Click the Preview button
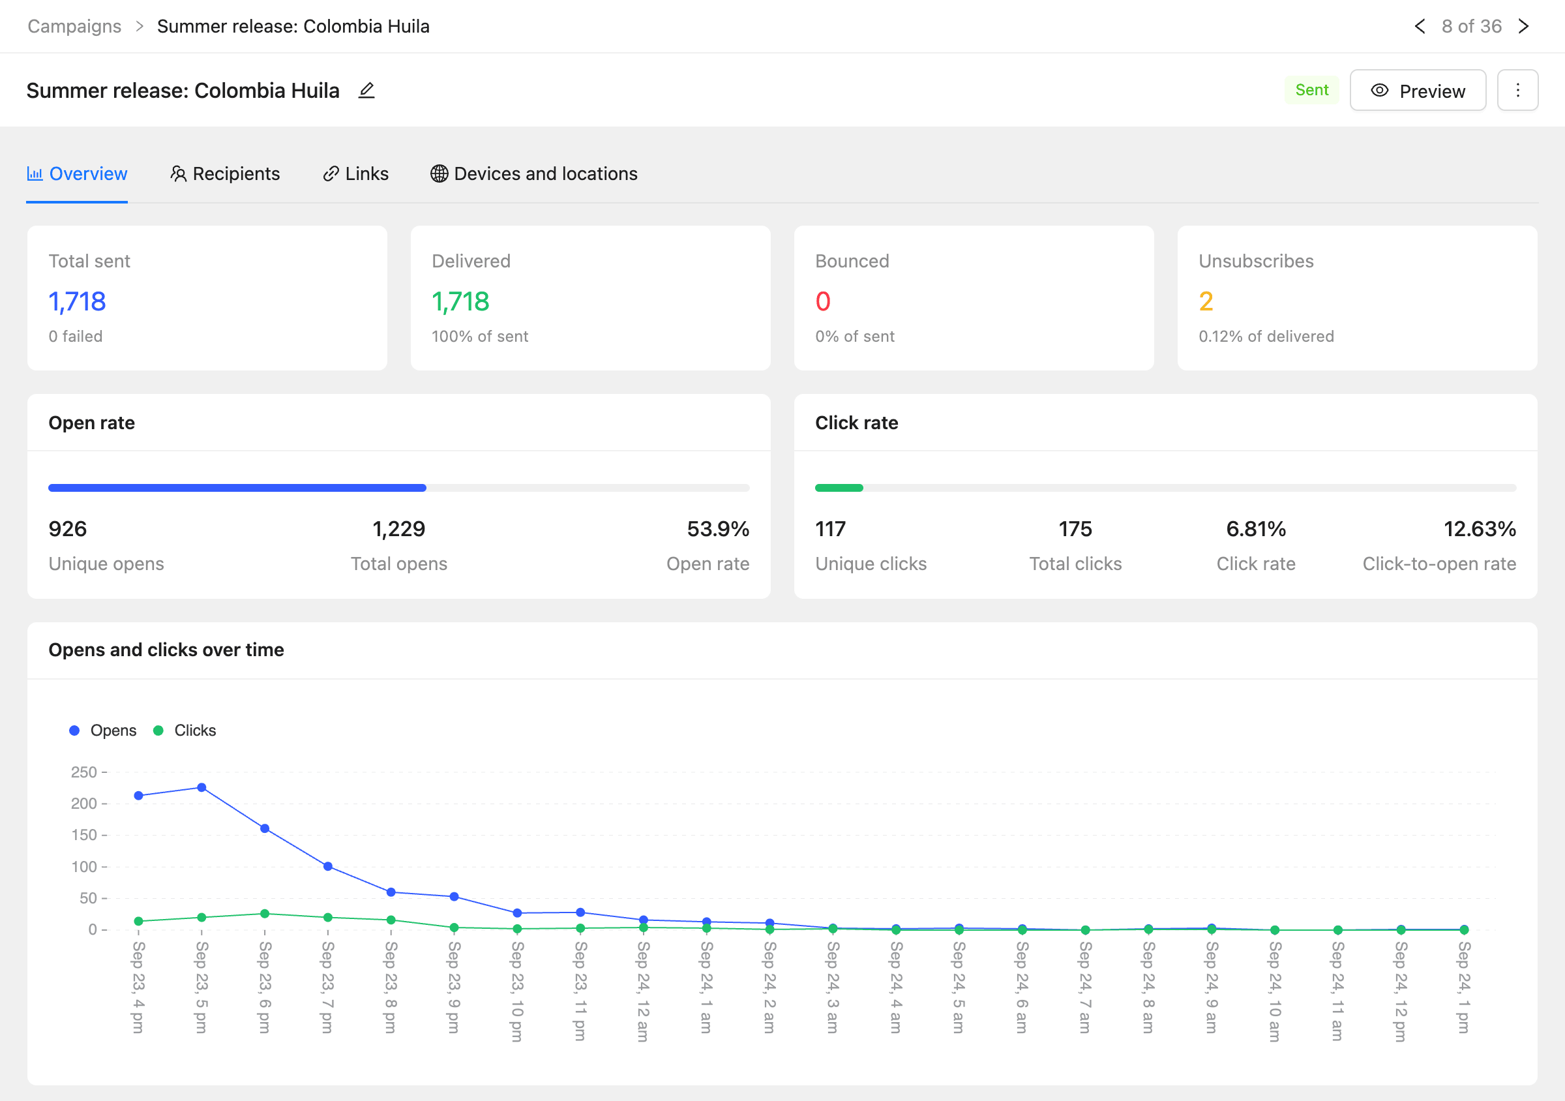Image resolution: width=1565 pixels, height=1101 pixels. coord(1417,91)
